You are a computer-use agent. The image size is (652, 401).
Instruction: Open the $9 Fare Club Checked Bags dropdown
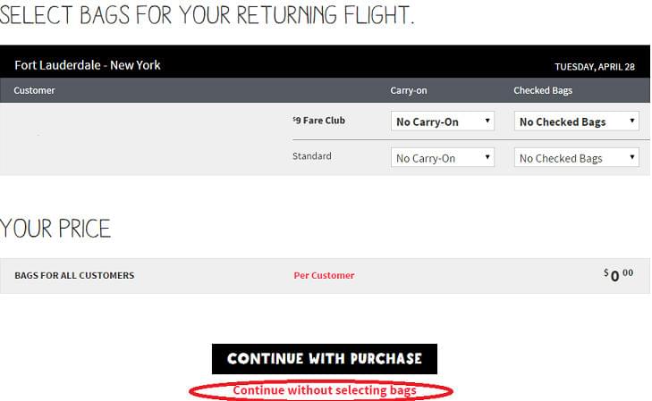pyautogui.click(x=576, y=121)
